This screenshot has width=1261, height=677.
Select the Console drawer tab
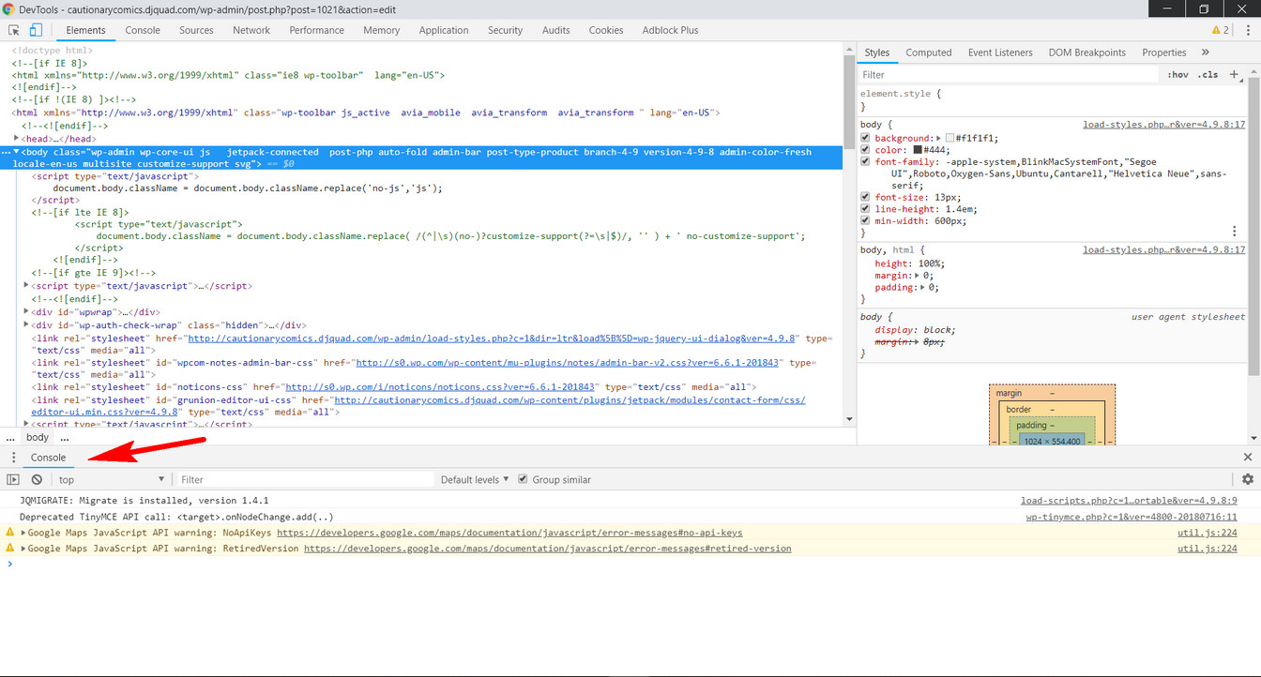click(49, 458)
